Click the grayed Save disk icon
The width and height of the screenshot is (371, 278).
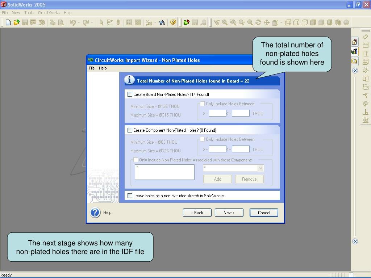(x=25, y=22)
